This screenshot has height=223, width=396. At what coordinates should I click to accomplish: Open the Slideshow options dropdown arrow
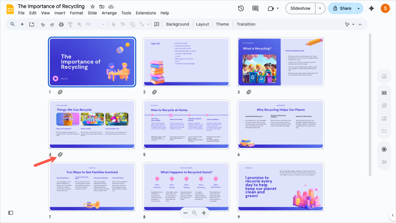click(320, 8)
